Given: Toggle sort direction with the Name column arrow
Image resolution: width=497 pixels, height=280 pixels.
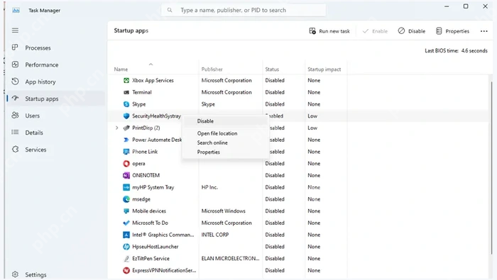Looking at the screenshot, I should click(x=151, y=65).
